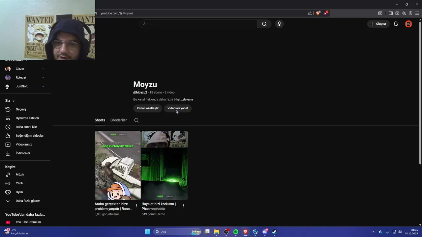This screenshot has width=422, height=237.
Task: Open the Araba gerçekten short thumbnail
Action: pos(118,165)
